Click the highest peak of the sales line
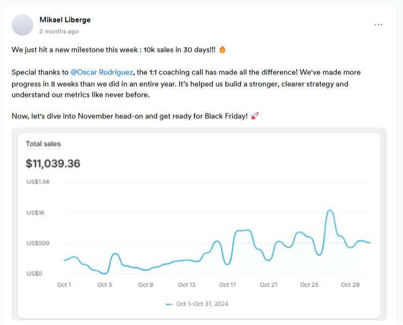The image size is (403, 325). pos(330,210)
